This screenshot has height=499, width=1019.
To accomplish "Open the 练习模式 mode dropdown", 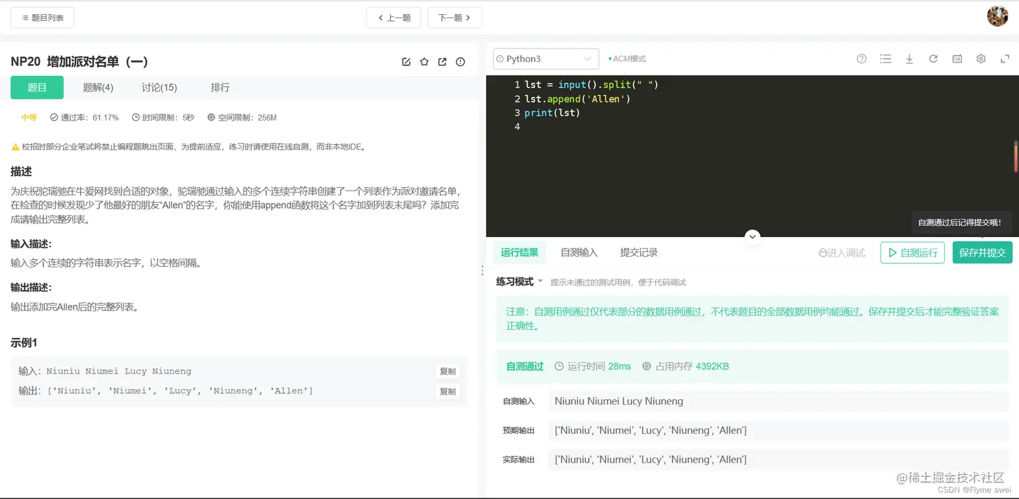I will tap(519, 282).
